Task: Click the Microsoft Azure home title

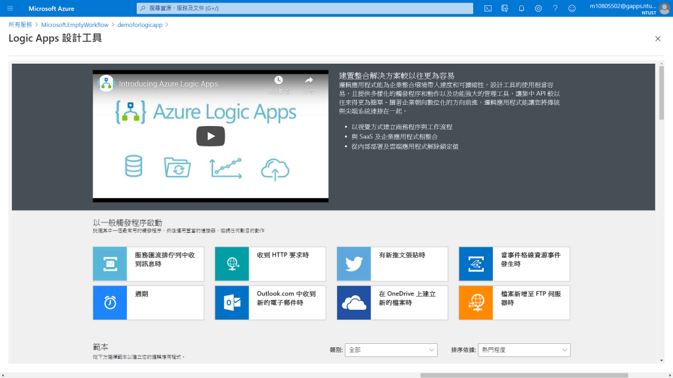Action: tap(51, 8)
